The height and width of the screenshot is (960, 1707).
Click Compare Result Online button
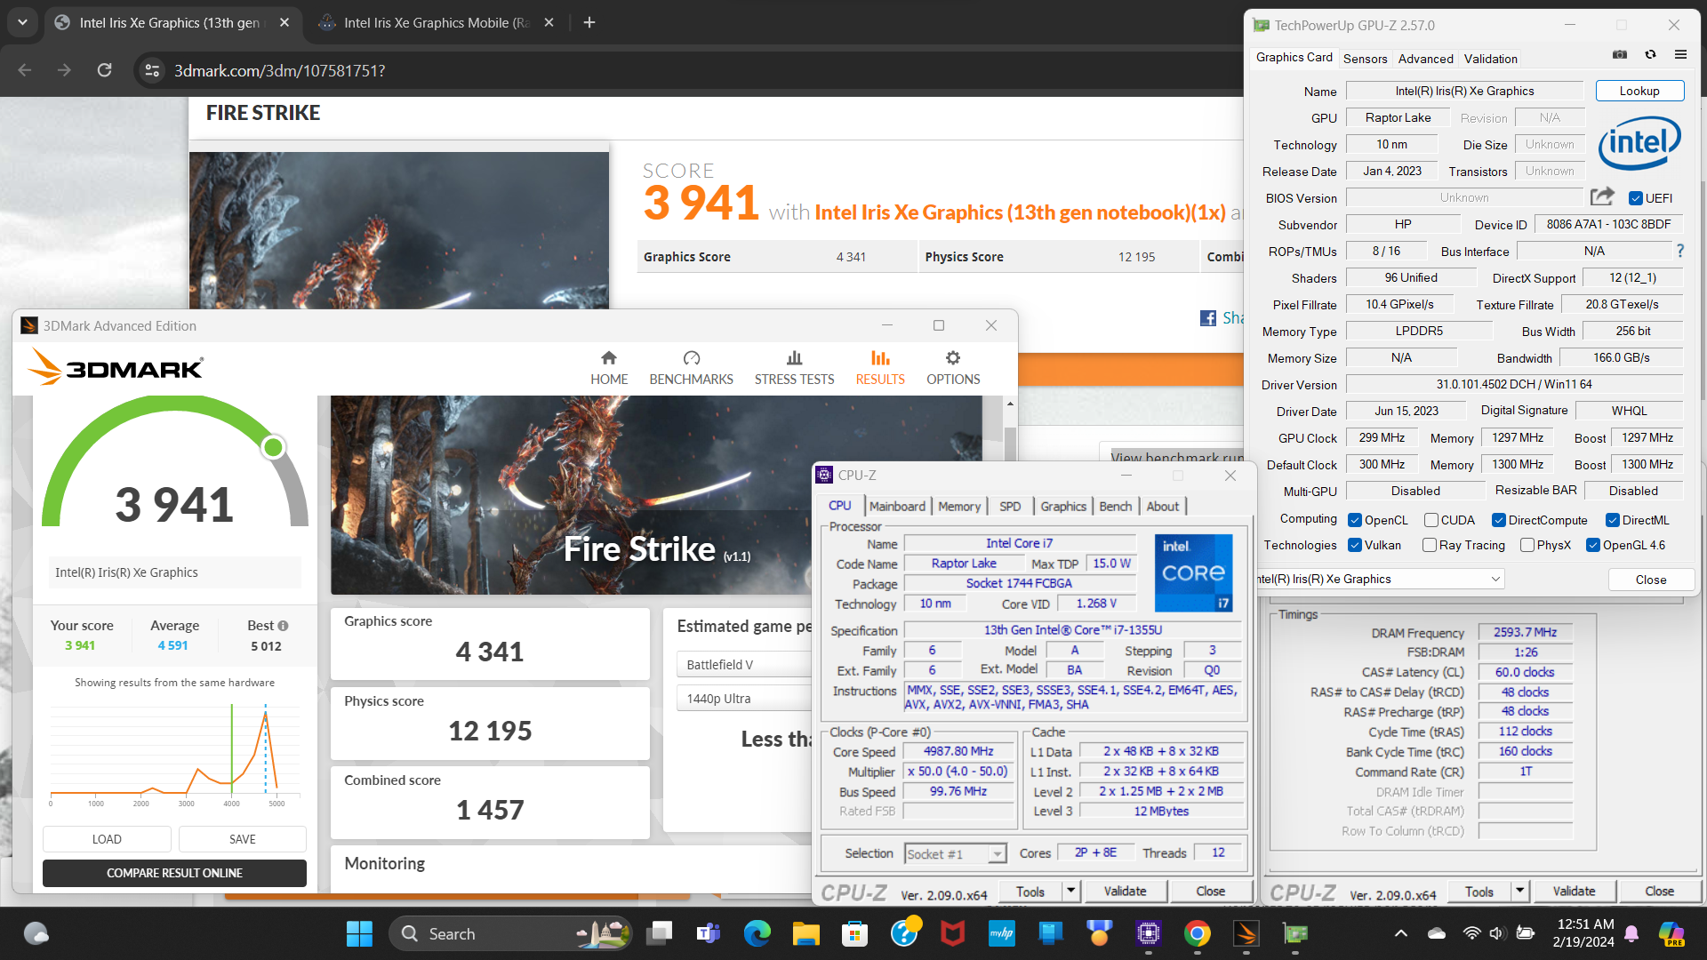174,873
